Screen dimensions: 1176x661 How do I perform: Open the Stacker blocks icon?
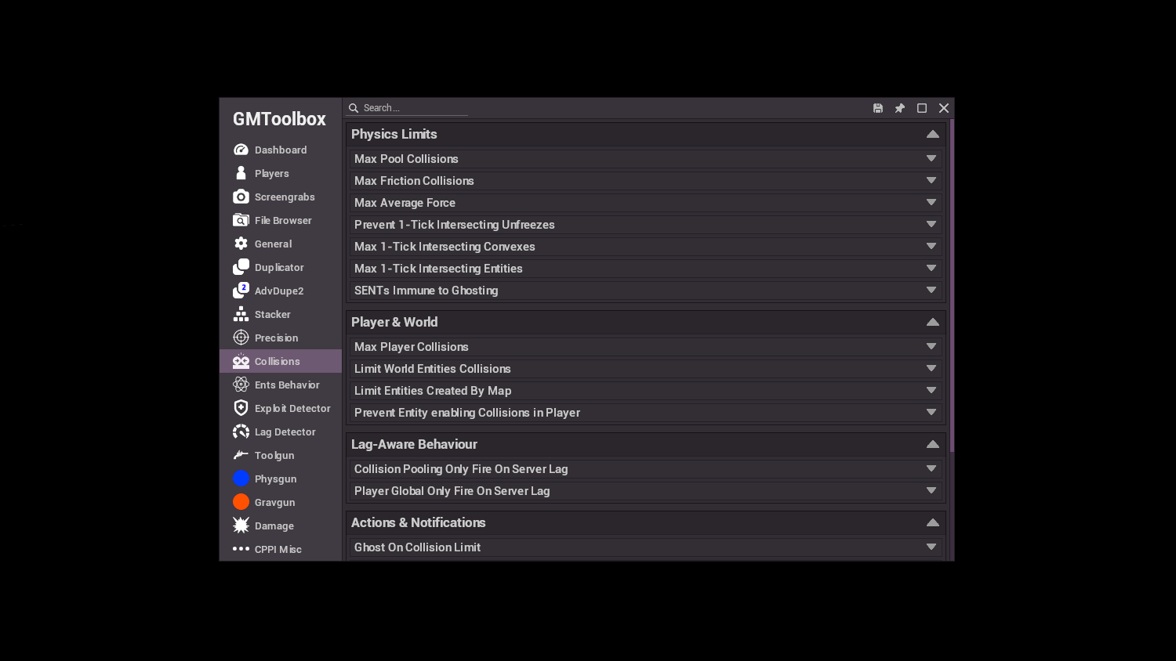tap(241, 314)
